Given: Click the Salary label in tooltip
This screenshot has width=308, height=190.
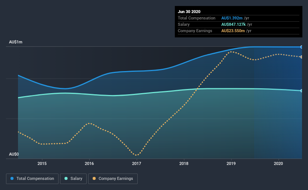Looking at the screenshot, I should 184,24.
